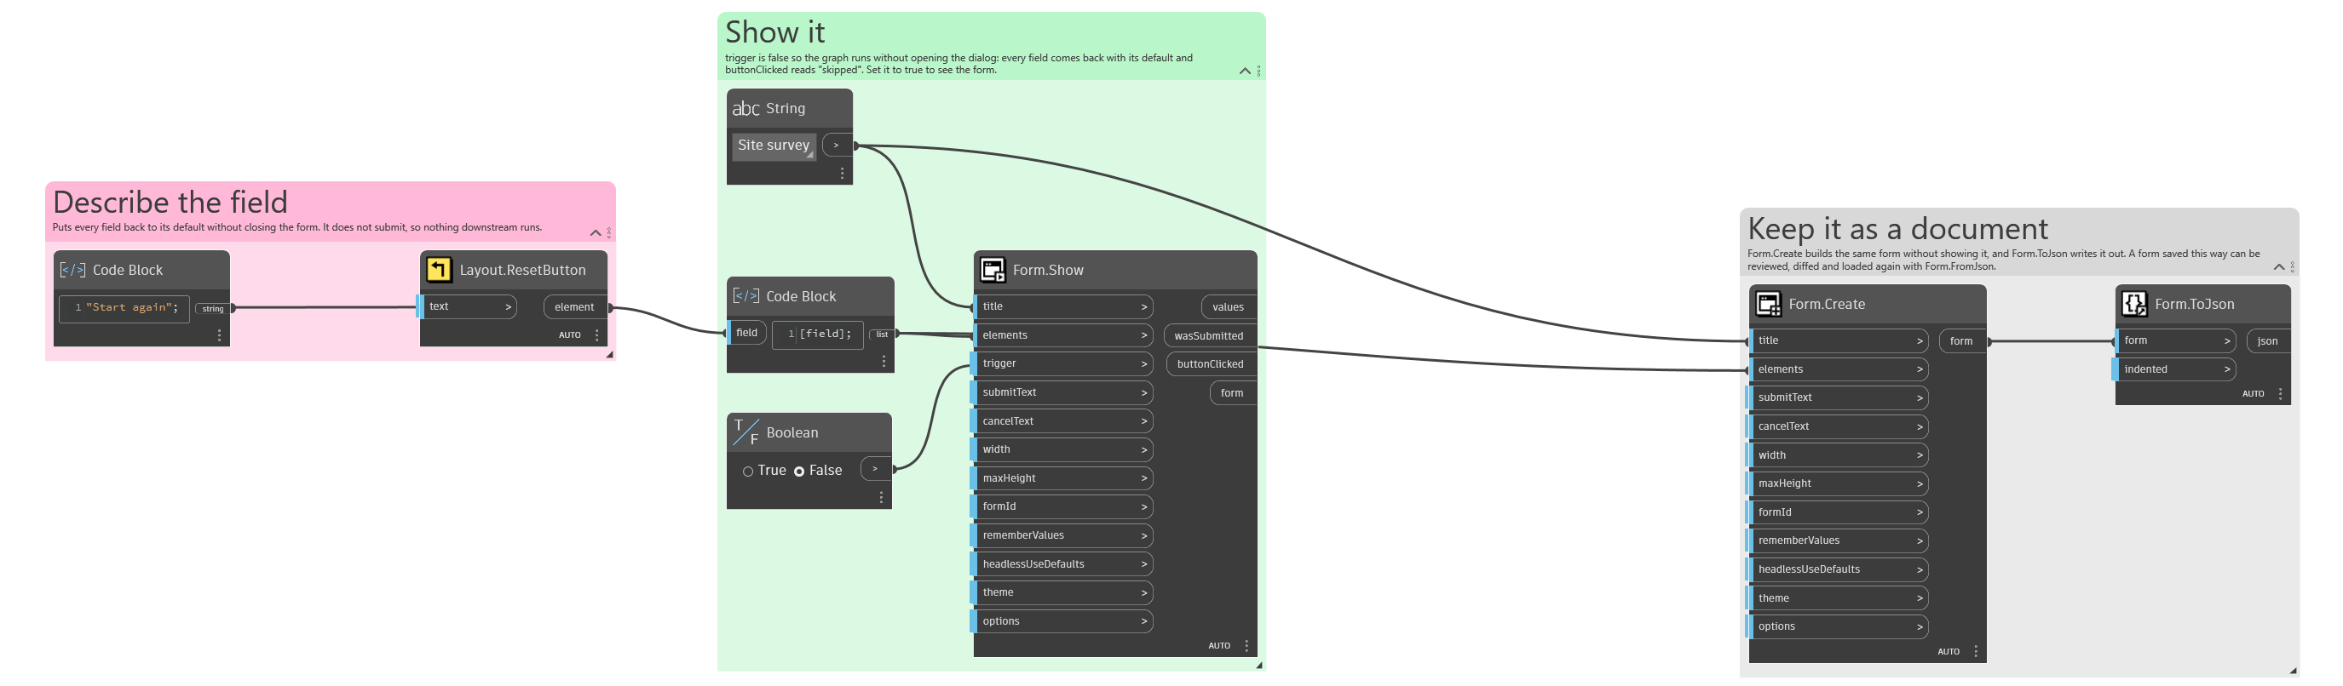This screenshot has height=686, width=2343.
Task: Click the String node output port
Action: pos(837,145)
